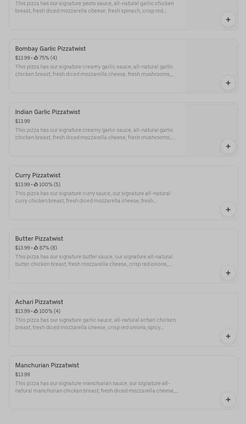The height and width of the screenshot is (424, 246).
Task: Add Indian Garlic Pizzatwist with plus button
Action: 228,146
